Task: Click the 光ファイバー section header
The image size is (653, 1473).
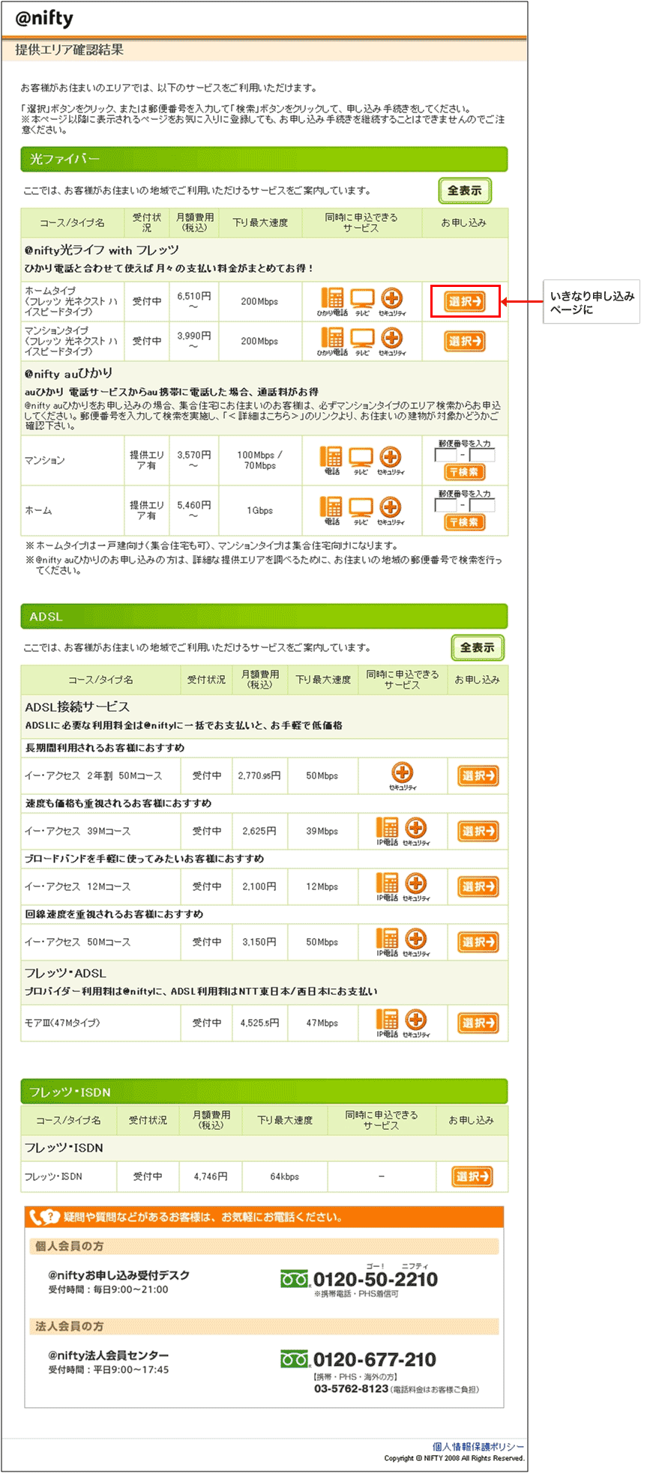Action: tap(264, 159)
